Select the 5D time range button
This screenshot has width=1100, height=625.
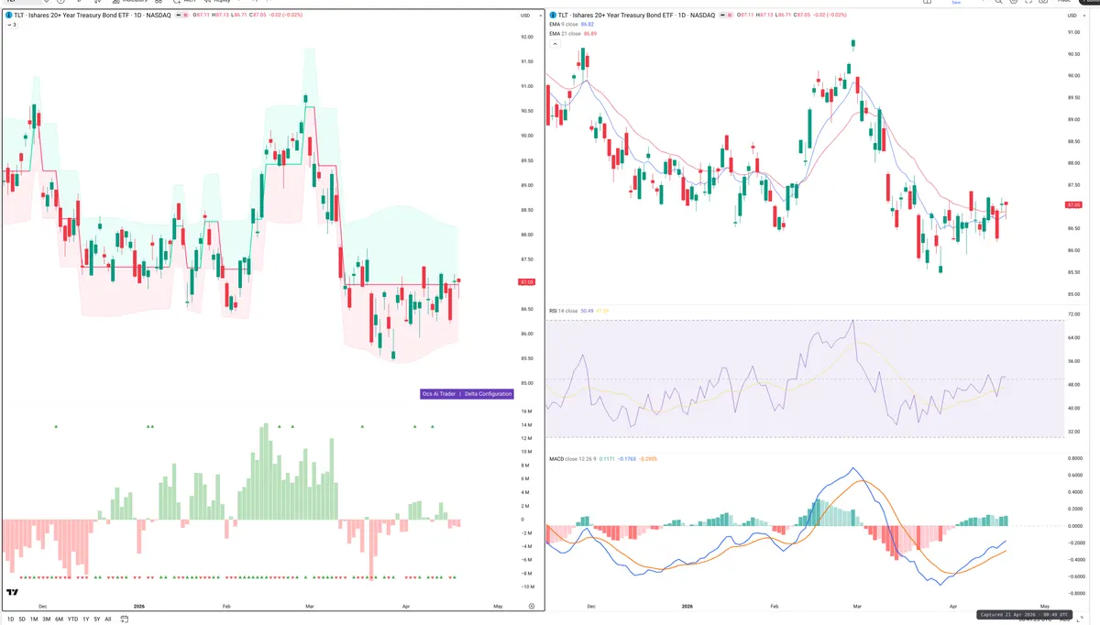(23, 620)
